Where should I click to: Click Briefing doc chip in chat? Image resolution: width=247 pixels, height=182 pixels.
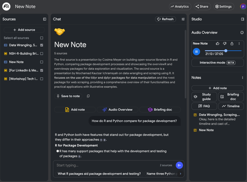pyautogui.click(x=160, y=110)
